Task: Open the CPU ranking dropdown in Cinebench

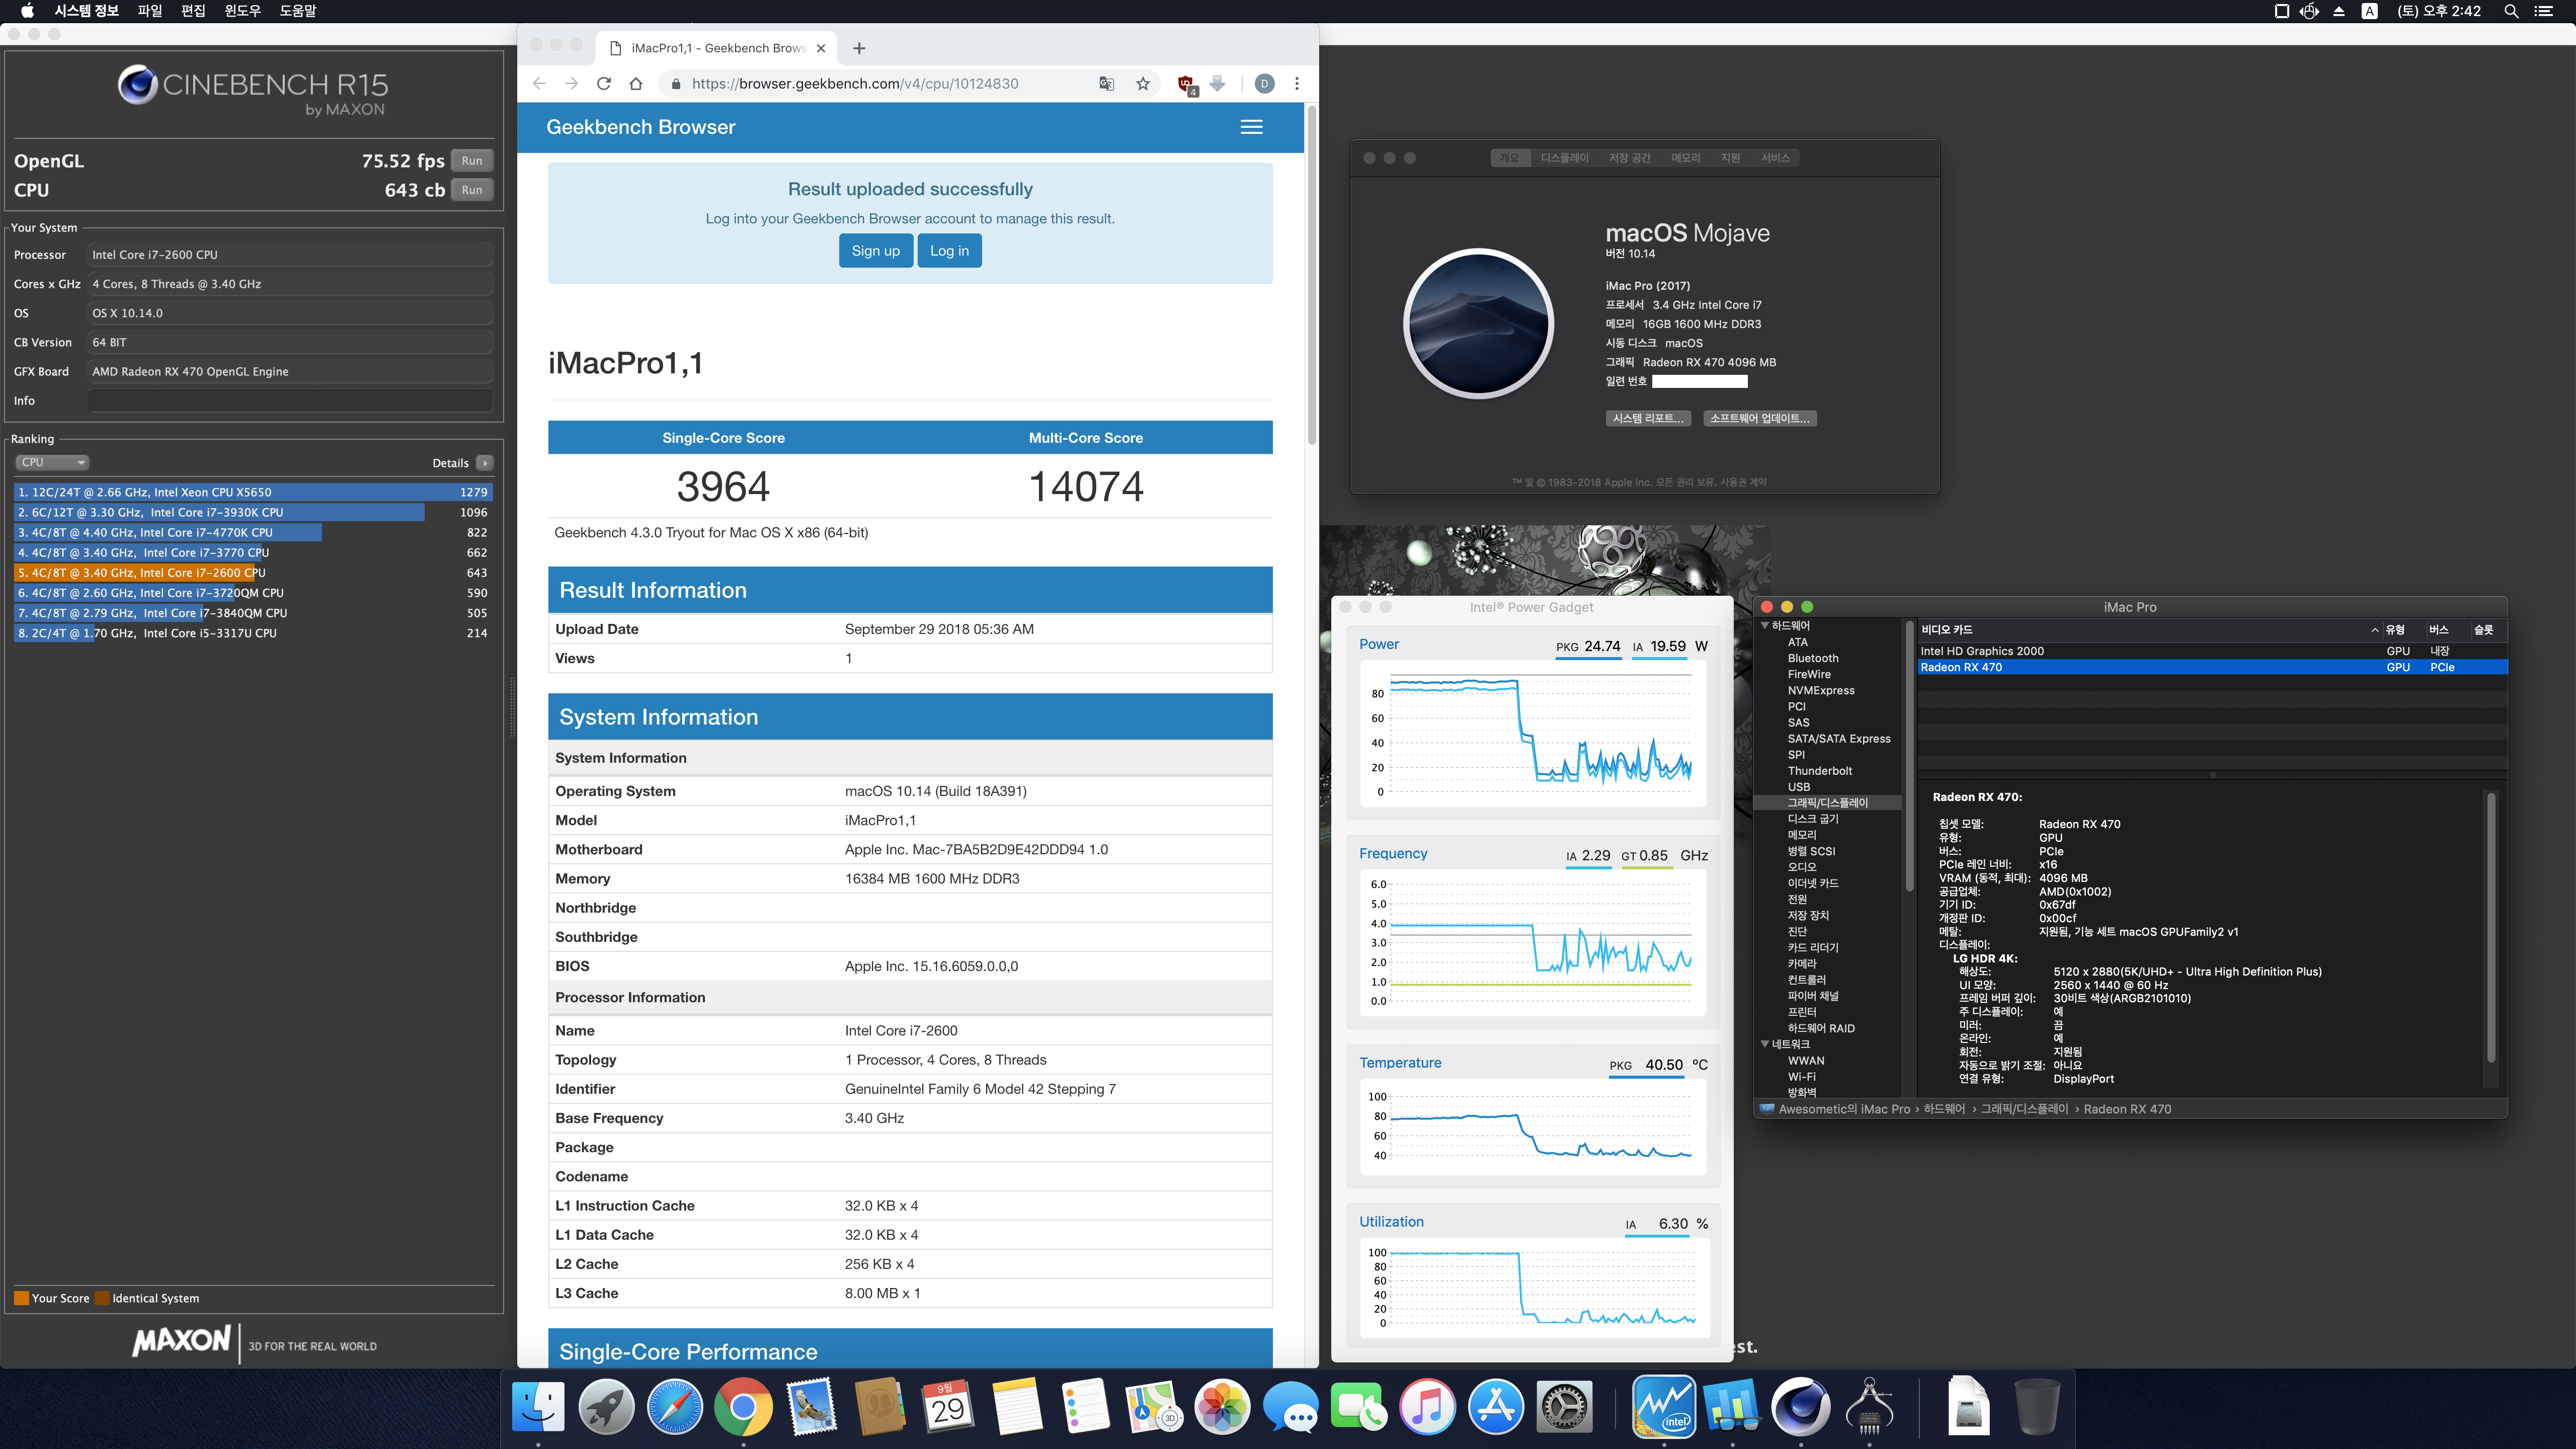Action: point(53,462)
